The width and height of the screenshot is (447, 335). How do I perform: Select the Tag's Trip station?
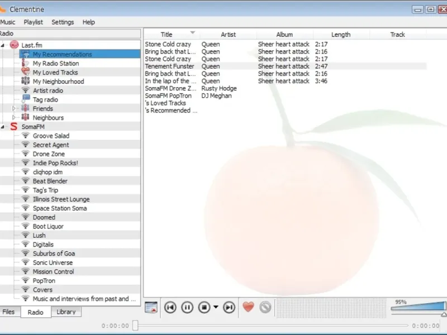click(45, 190)
